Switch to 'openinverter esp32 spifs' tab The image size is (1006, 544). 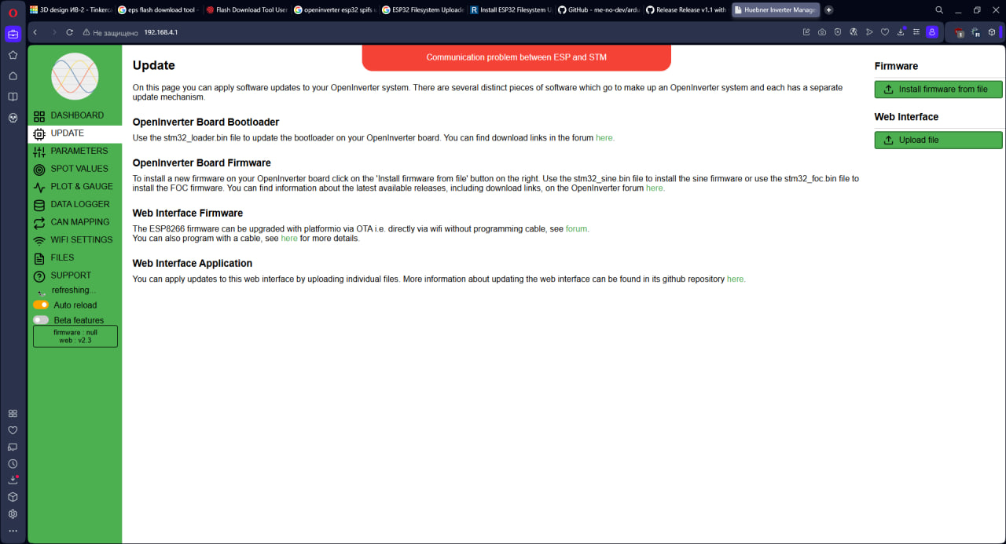335,10
